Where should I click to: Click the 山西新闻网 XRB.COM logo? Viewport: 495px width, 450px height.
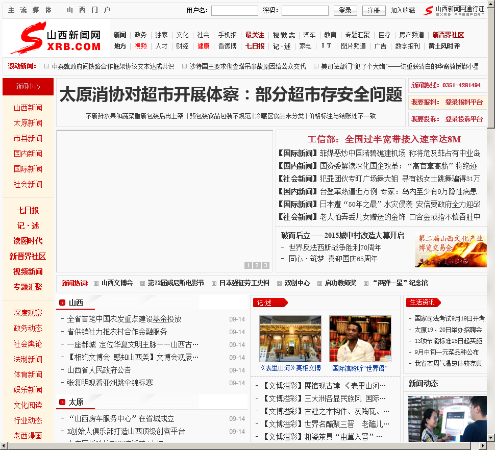(x=56, y=38)
